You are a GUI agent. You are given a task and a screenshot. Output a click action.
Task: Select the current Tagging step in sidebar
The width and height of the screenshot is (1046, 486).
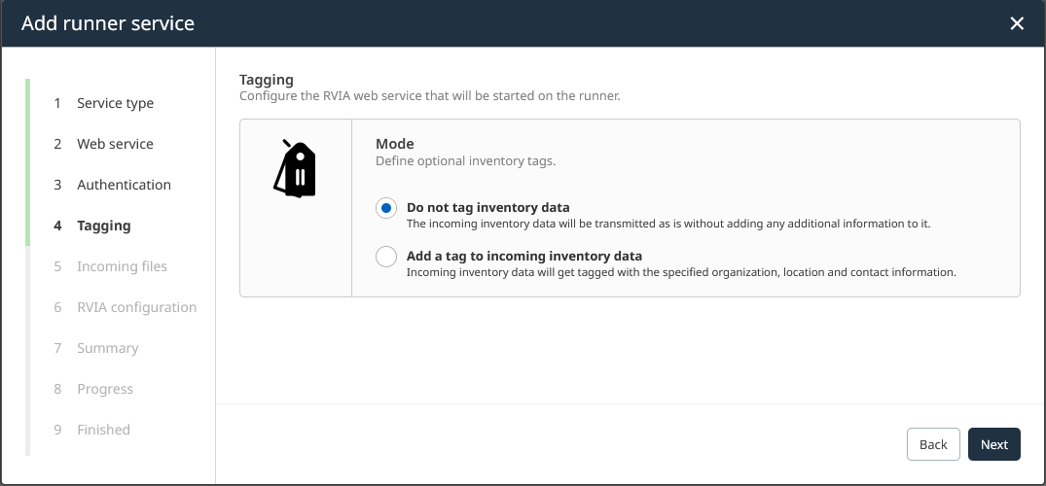click(103, 226)
